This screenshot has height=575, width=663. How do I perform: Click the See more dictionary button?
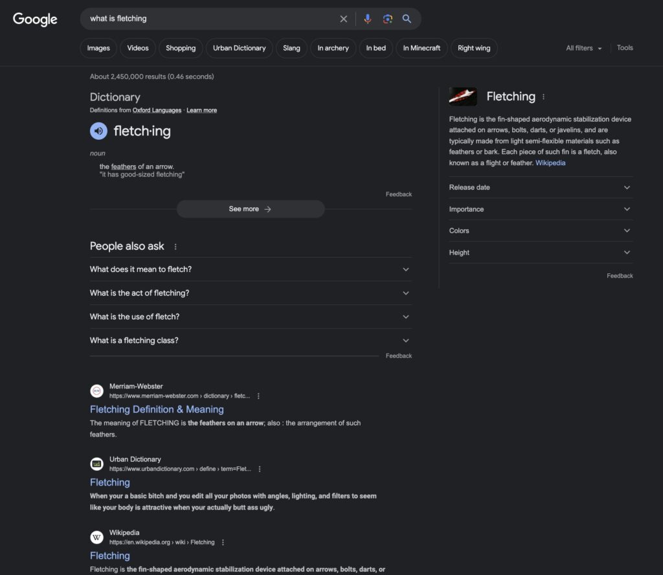coord(251,209)
